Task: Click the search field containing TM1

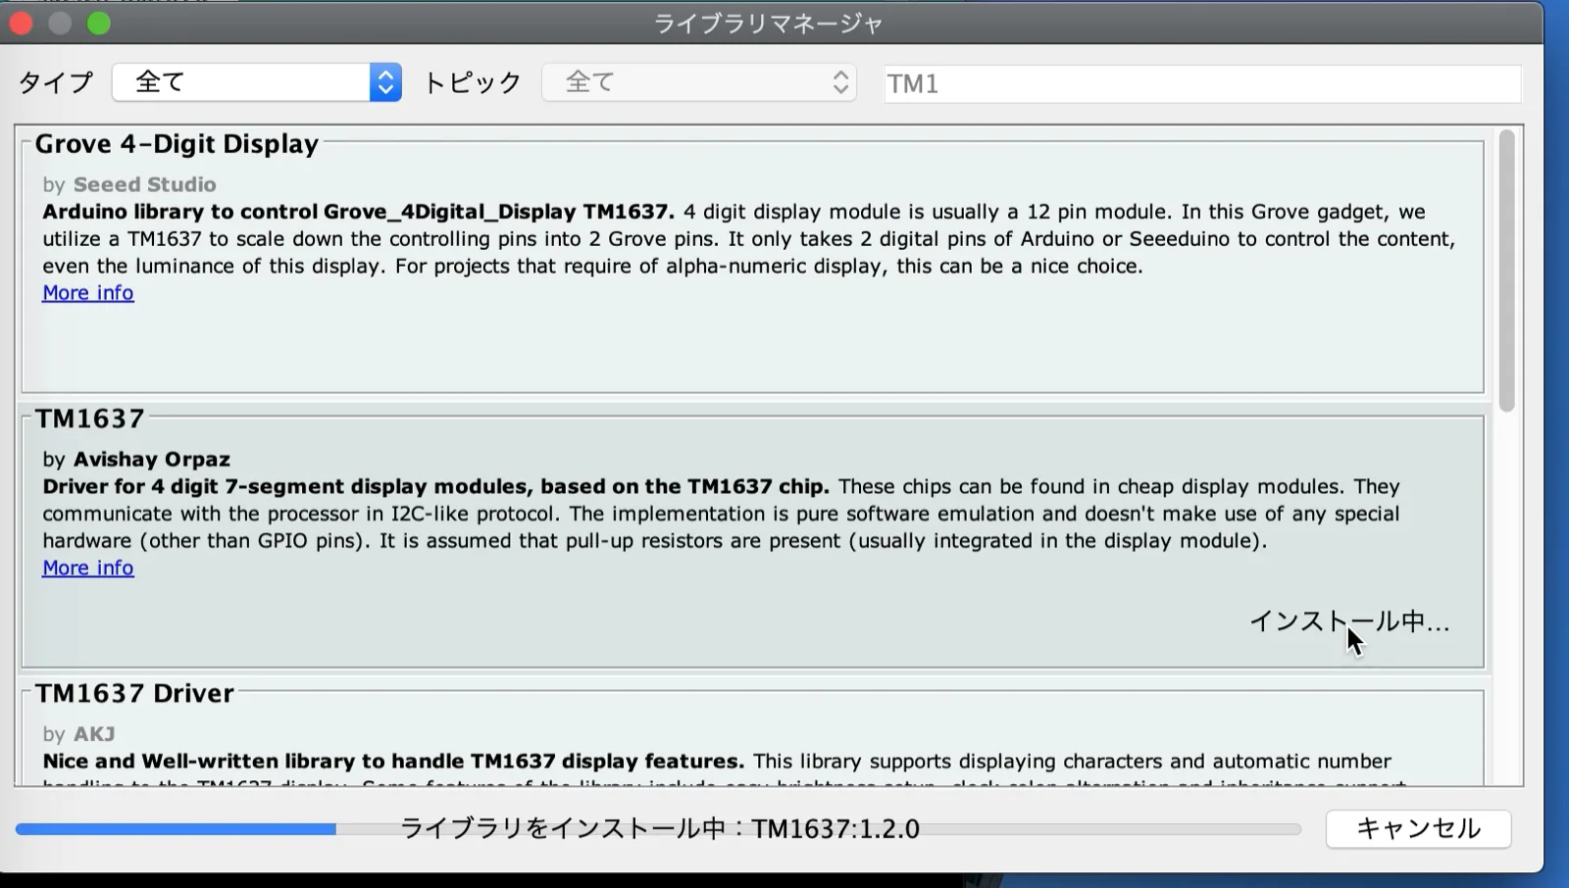Action: [1202, 83]
